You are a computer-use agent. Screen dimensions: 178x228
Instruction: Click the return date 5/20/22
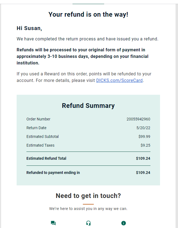[x=143, y=128]
